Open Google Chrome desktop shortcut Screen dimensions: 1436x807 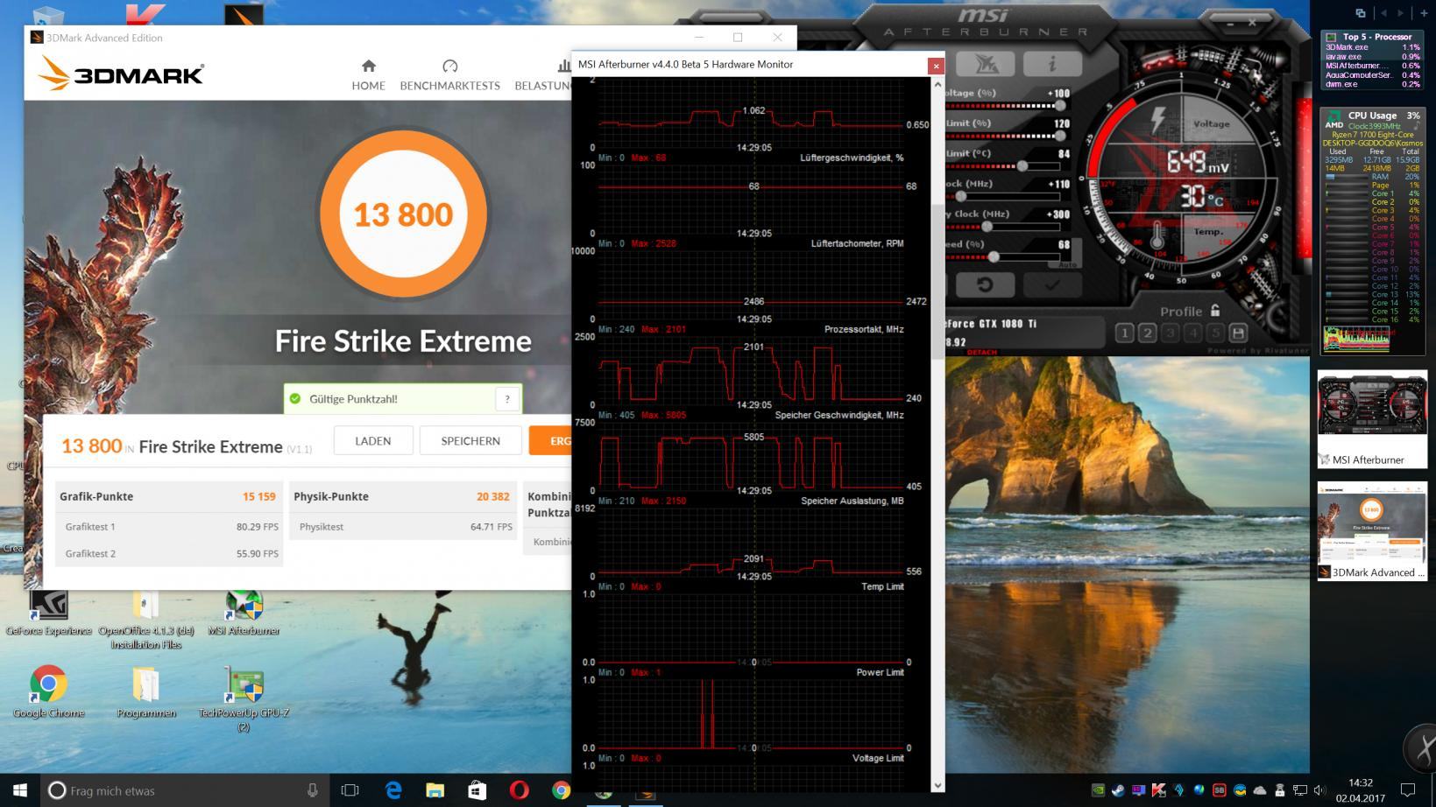pyautogui.click(x=48, y=691)
